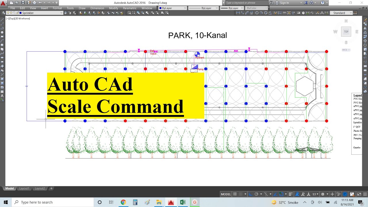Select the Angular dimension tool
The image size is (368, 207).
[x=270, y=13]
